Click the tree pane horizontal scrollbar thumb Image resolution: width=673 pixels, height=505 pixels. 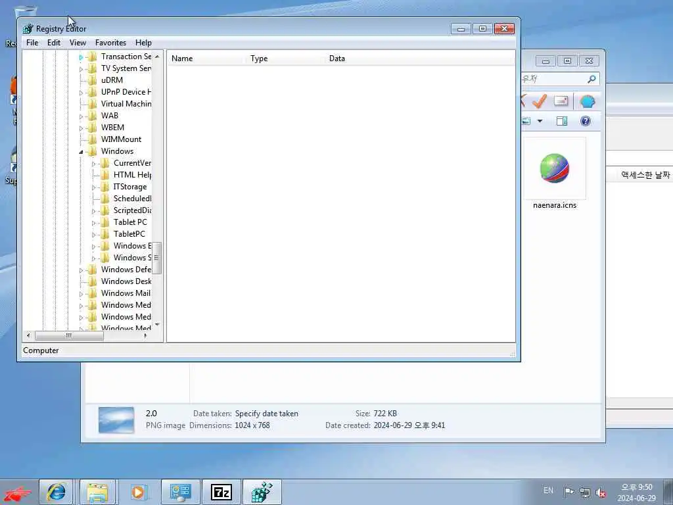click(x=69, y=335)
